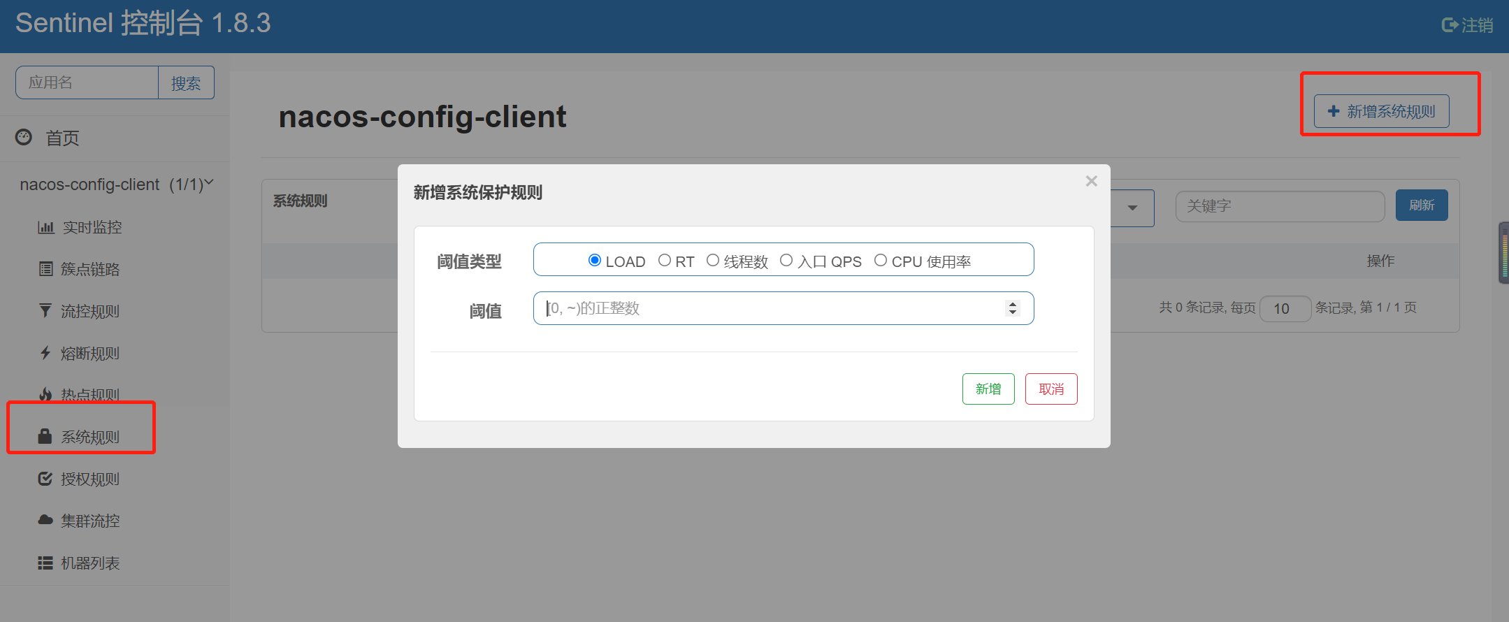Image resolution: width=1509 pixels, height=622 pixels.
Task: Select the RT threshold type radio
Action: point(665,261)
